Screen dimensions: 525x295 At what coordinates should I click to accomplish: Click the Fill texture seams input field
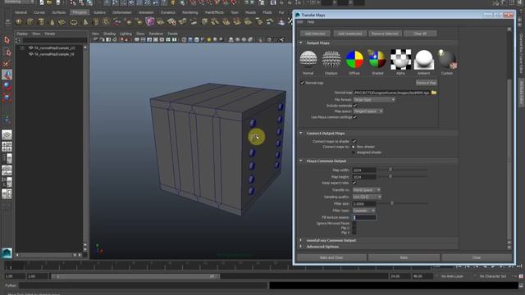364,217
